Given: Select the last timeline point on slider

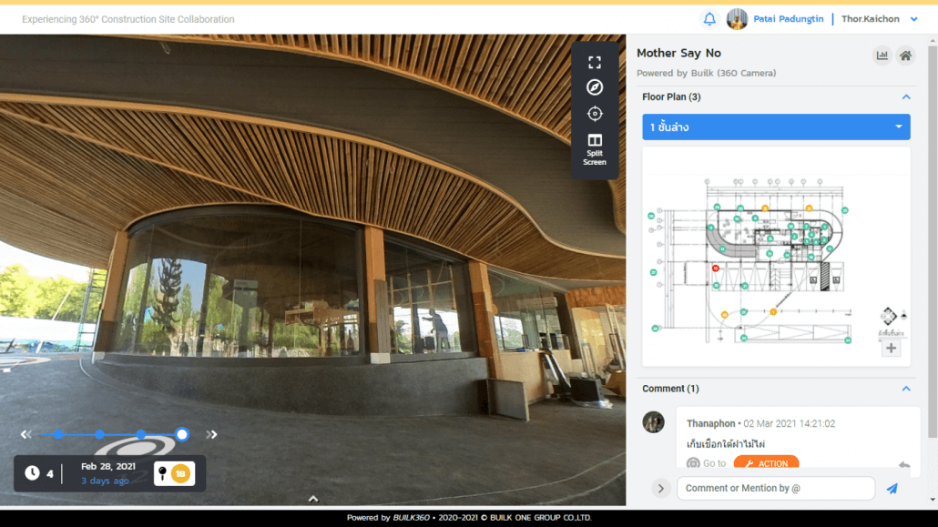Looking at the screenshot, I should click(182, 435).
